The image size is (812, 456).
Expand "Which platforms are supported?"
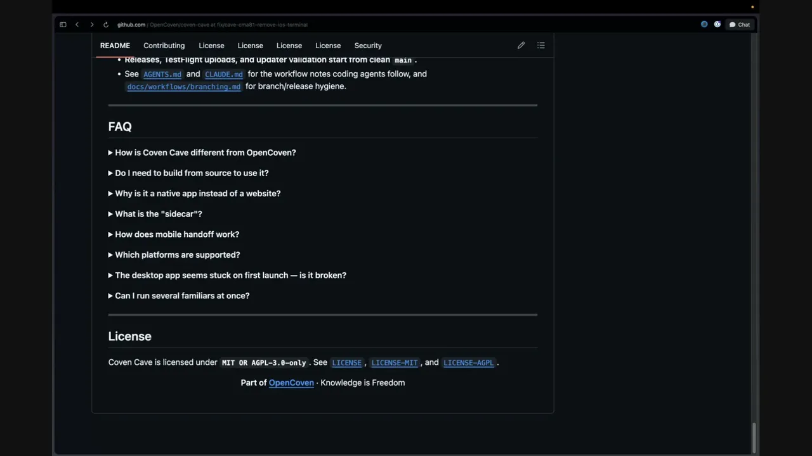tap(174, 255)
